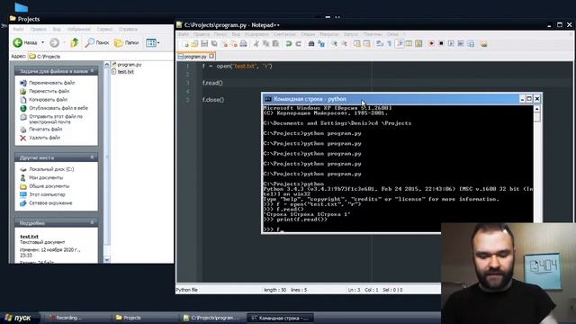Toggle synchronize vertical scrolling icon
Screen dimensions: 576x324
point(358,44)
